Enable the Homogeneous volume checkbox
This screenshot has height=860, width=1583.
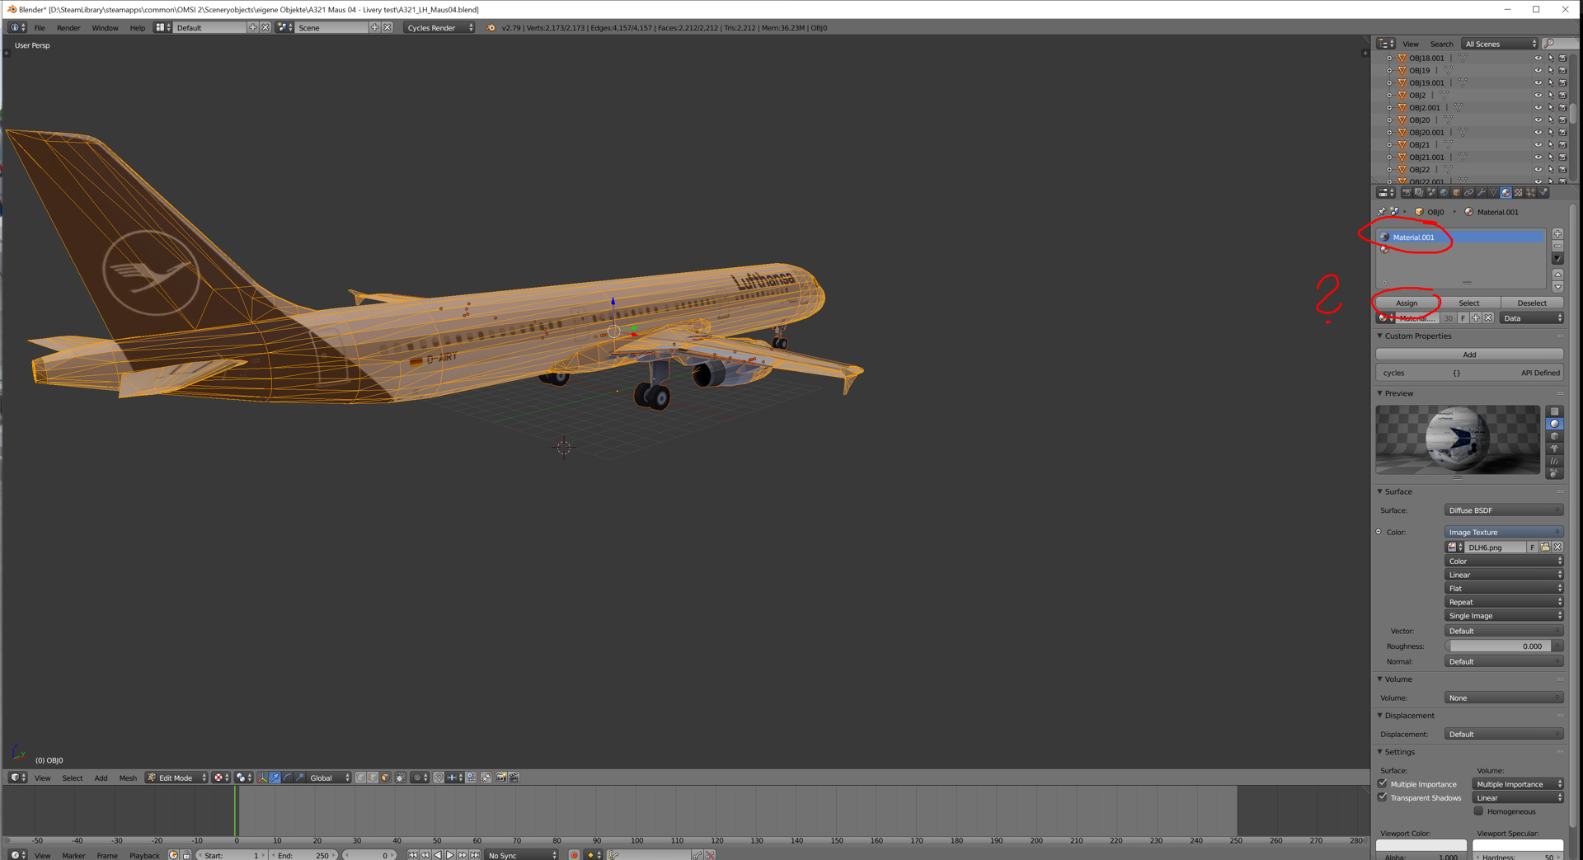[x=1479, y=811]
